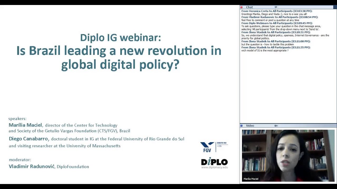Select the Video panel title

(250, 126)
